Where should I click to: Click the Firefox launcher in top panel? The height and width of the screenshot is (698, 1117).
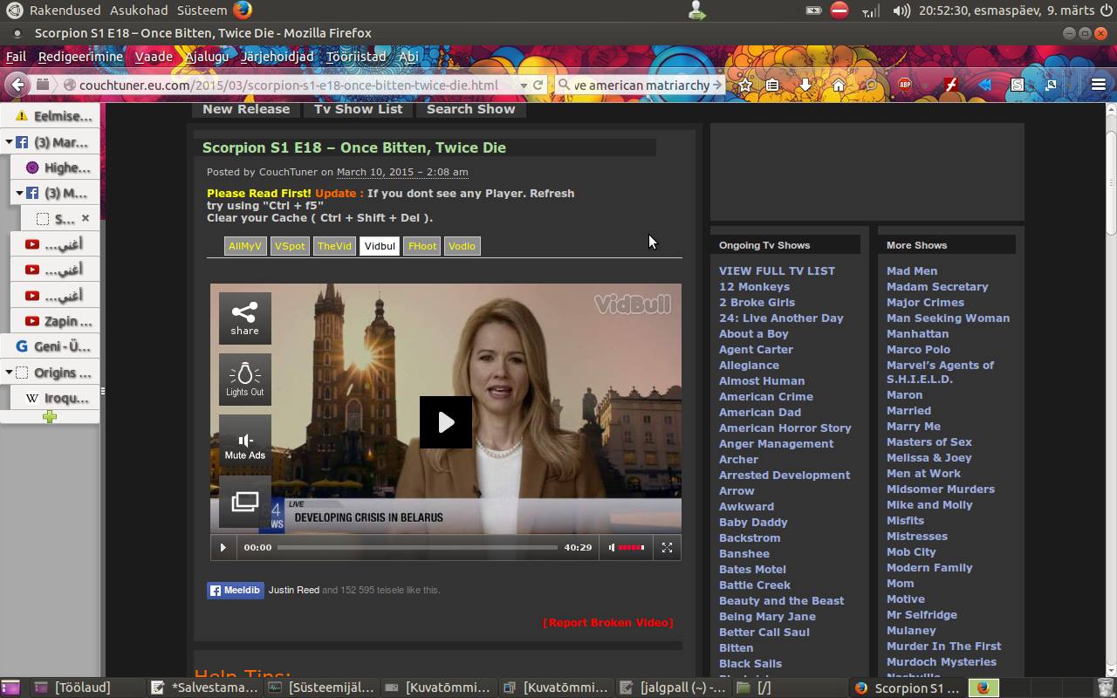tap(243, 10)
